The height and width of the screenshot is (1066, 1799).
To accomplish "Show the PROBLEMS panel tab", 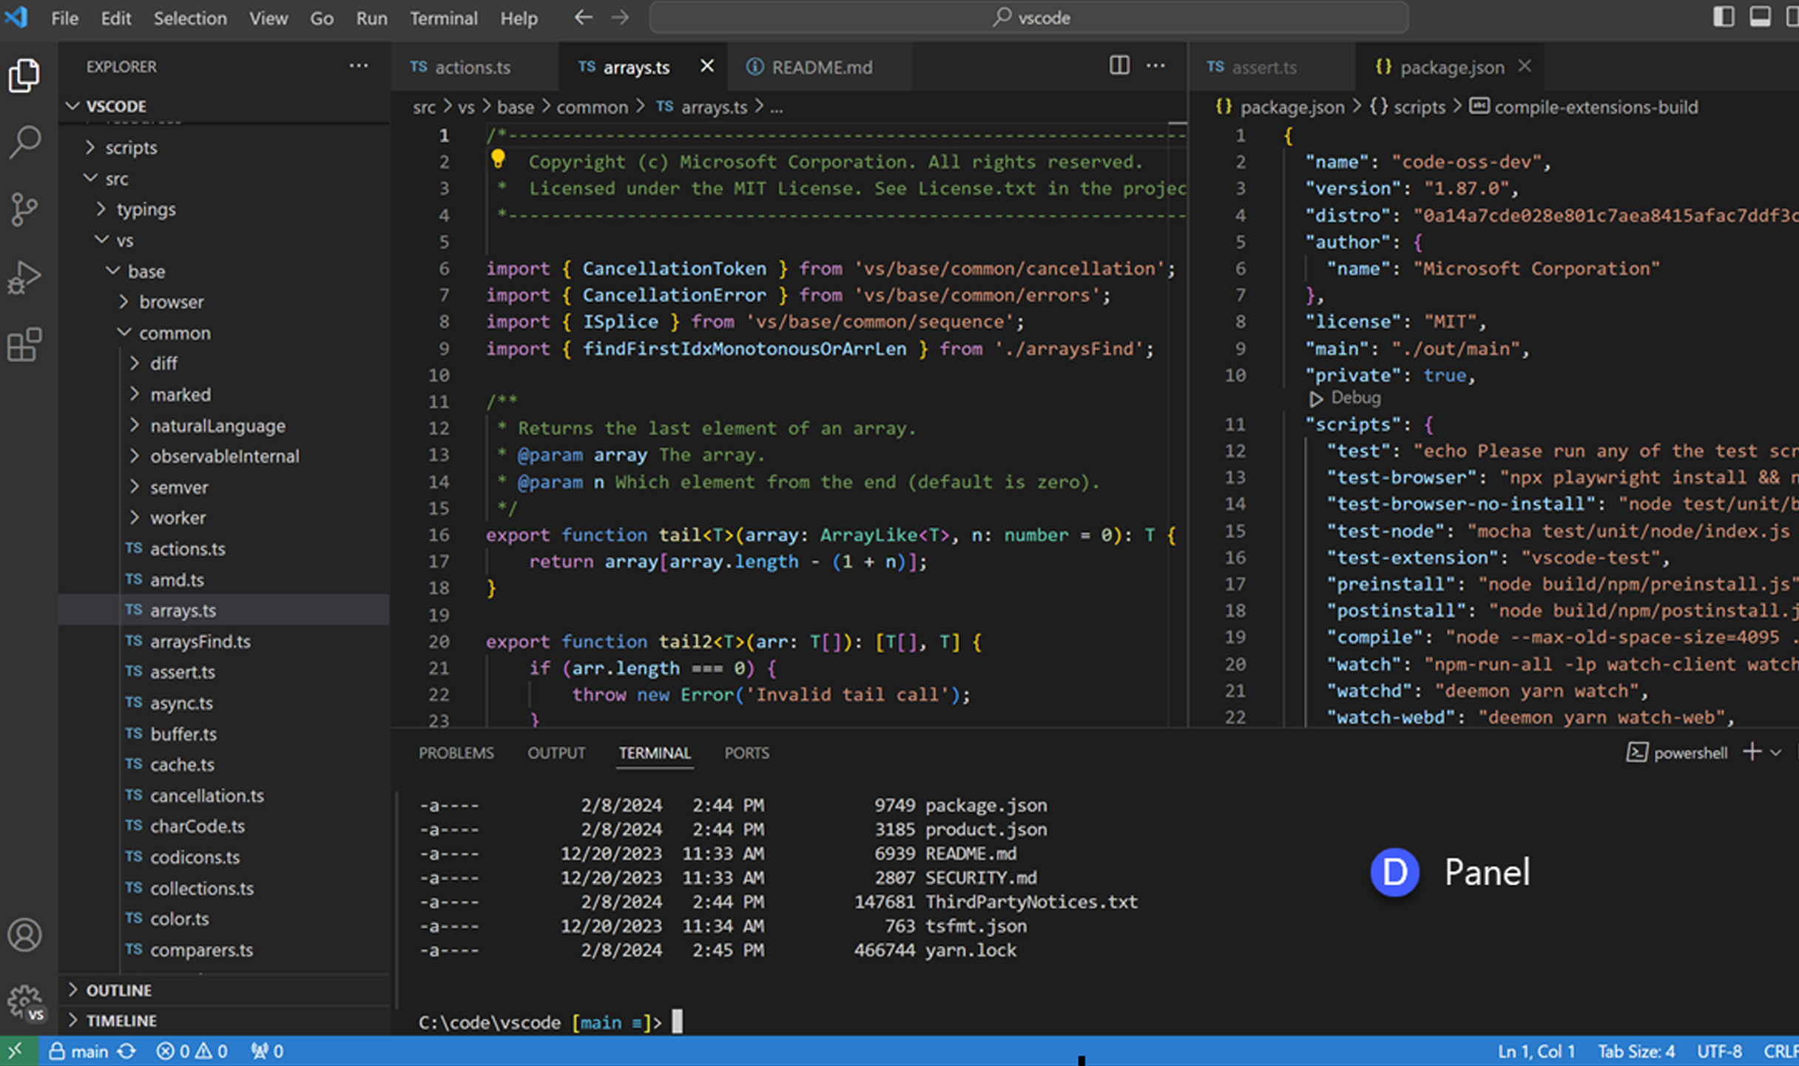I will click(456, 753).
